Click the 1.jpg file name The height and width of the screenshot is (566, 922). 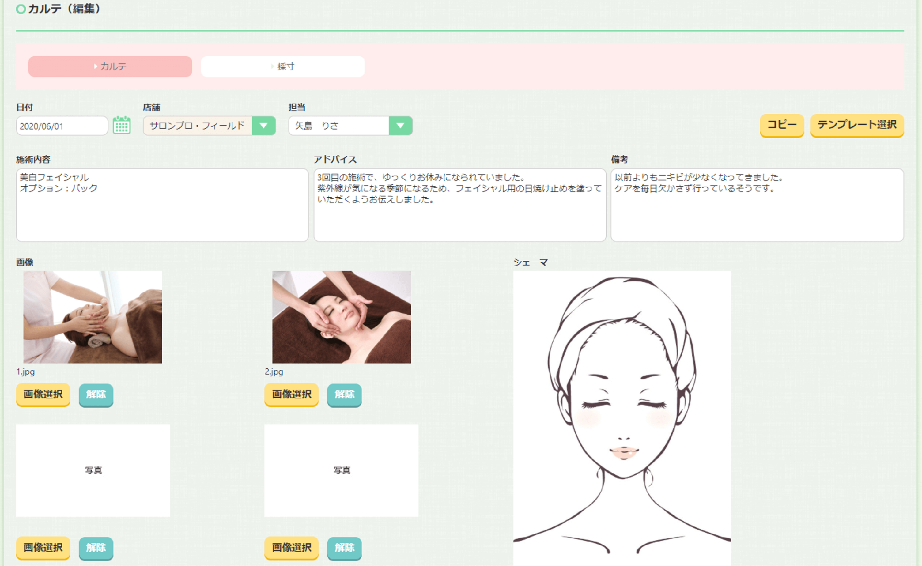(25, 371)
